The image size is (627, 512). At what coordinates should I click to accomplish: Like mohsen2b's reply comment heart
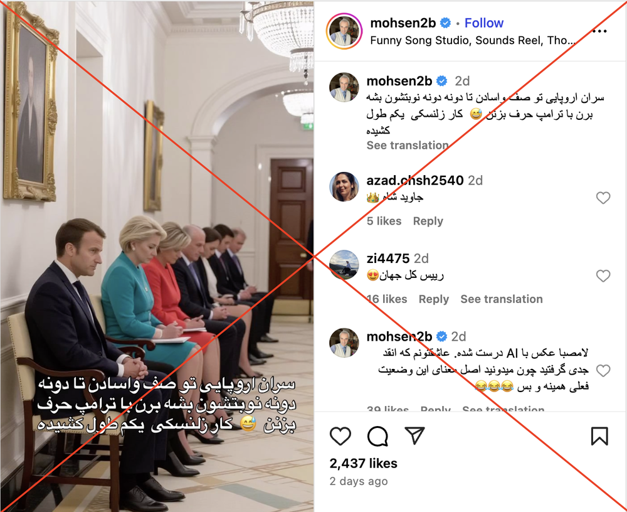pyautogui.click(x=603, y=371)
